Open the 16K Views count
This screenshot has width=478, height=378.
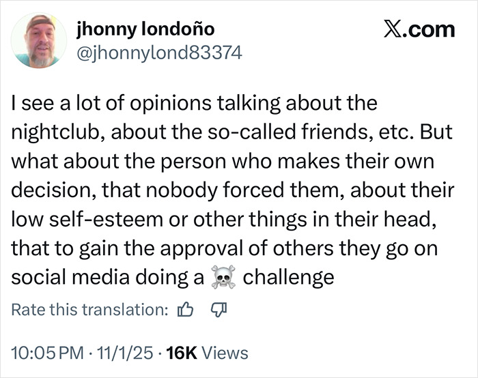click(208, 353)
